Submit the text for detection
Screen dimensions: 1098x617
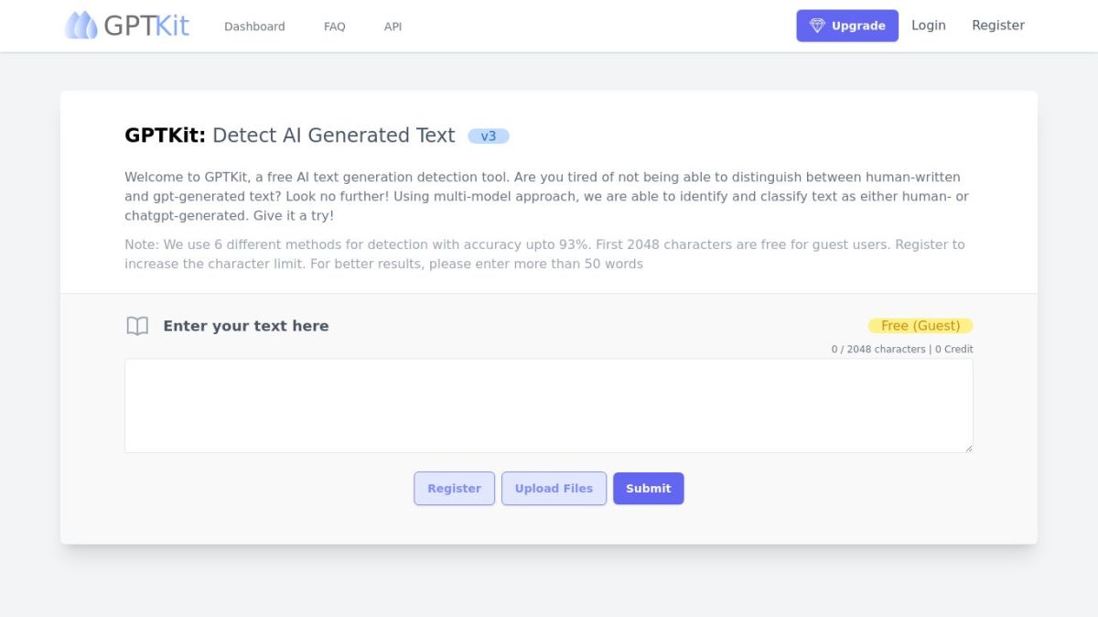tap(648, 489)
